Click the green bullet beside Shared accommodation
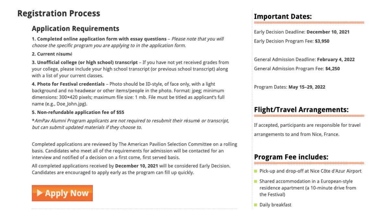The width and height of the screenshot is (389, 219). coord(255,181)
